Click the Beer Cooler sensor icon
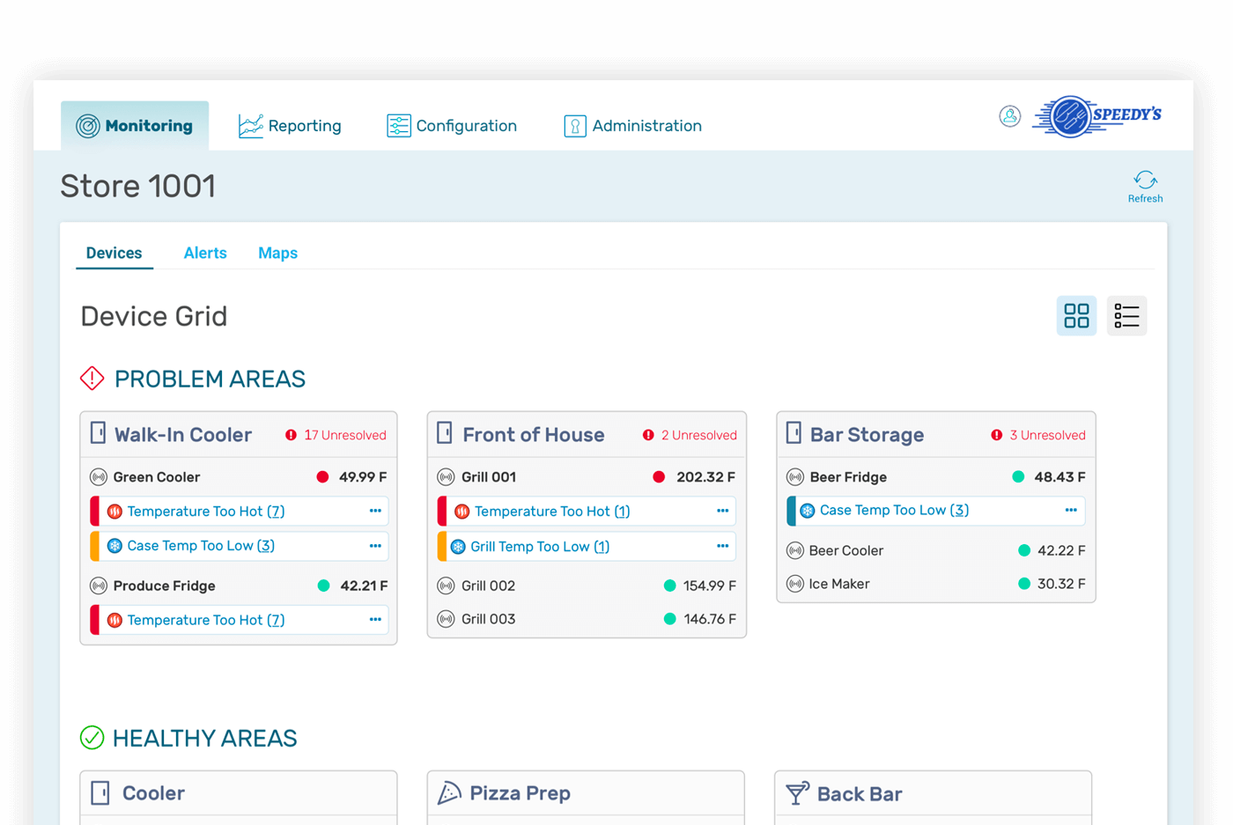Screen dimensions: 1233x825 [795, 551]
